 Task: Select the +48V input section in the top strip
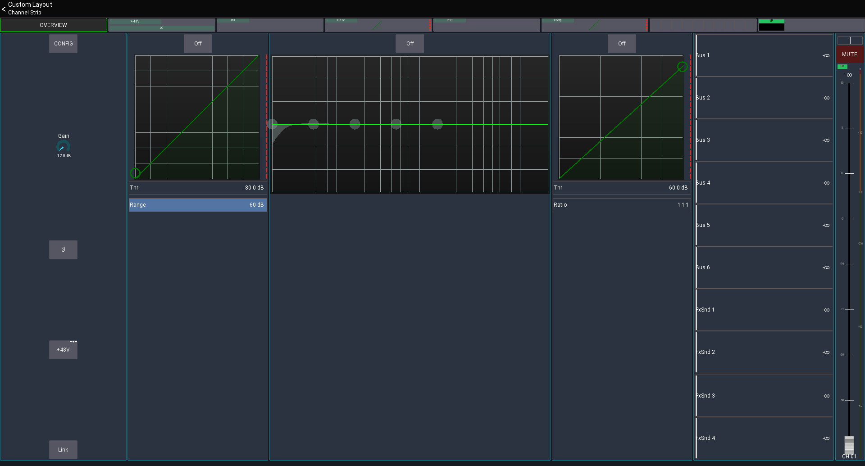pyautogui.click(x=162, y=25)
